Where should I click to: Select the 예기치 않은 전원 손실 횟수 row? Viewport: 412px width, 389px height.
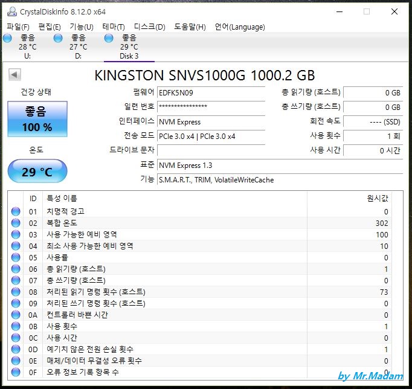click(200, 349)
